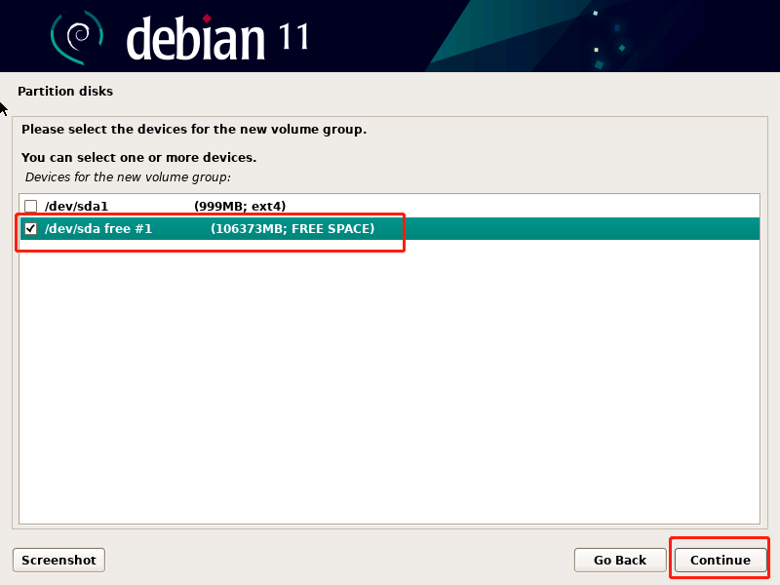
Task: Take a screenshot with the Screenshot button
Action: 58,560
